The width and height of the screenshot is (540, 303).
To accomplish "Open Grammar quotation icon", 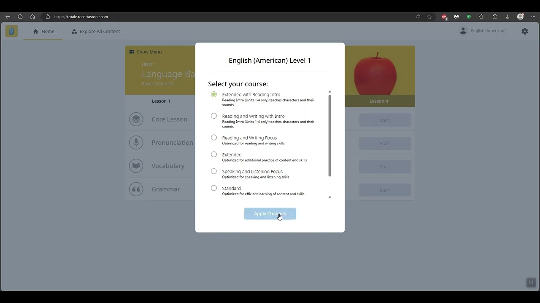I will [136, 189].
